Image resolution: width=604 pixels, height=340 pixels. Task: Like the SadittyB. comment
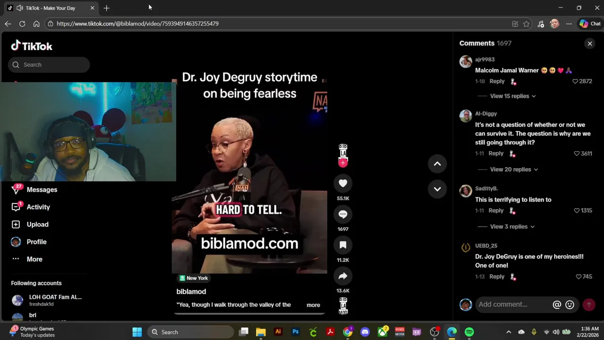577,211
